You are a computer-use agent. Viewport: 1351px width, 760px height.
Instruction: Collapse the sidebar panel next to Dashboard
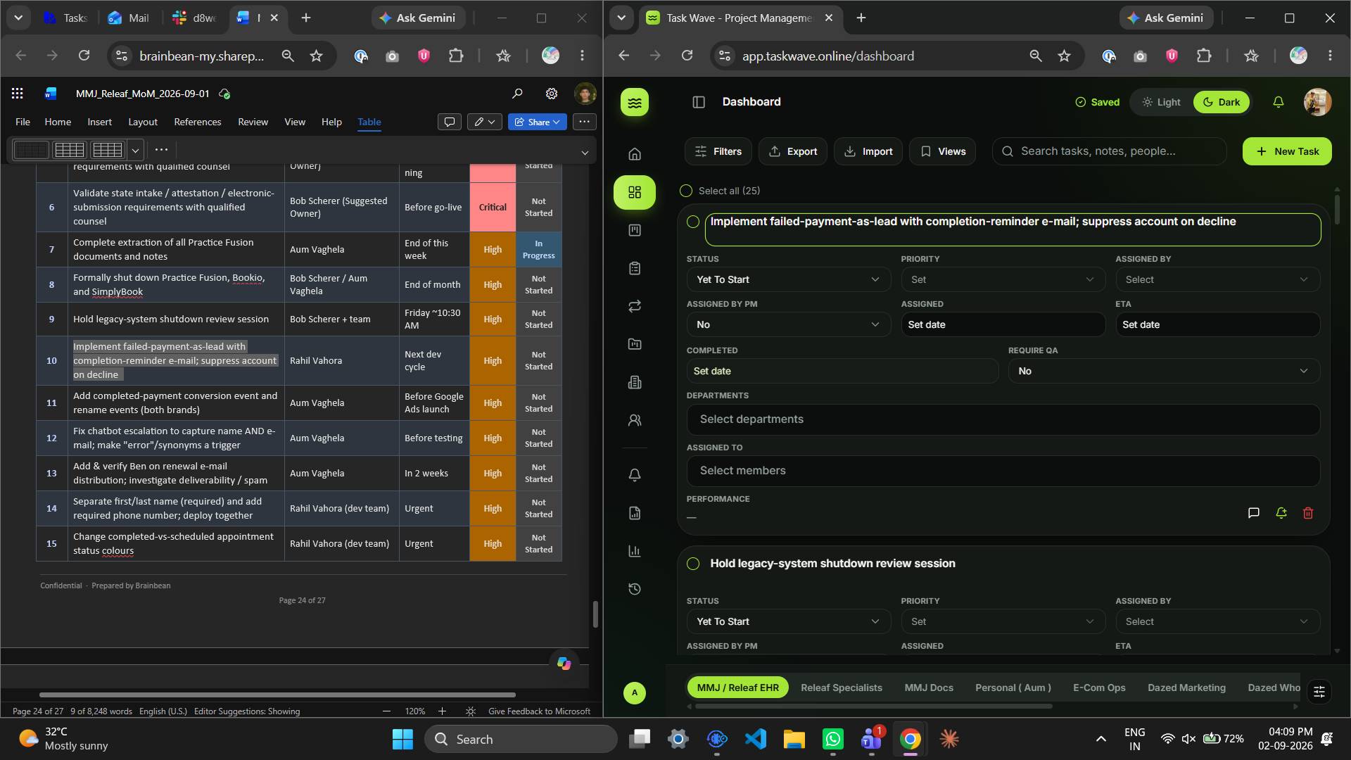tap(698, 102)
